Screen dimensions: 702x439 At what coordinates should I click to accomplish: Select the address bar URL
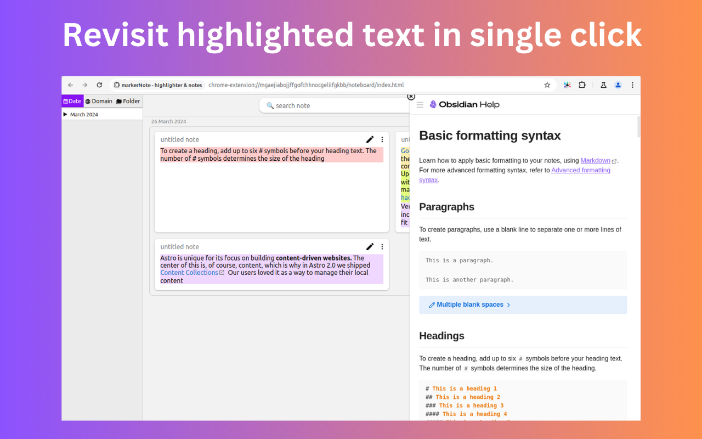(306, 85)
